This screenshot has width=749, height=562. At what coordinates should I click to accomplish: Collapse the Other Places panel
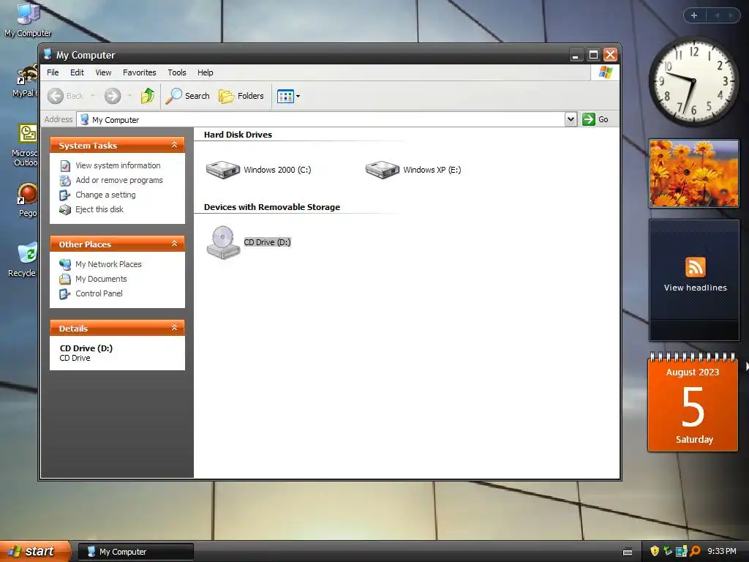174,244
